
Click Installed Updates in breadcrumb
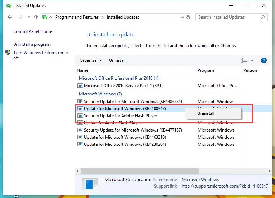123,17
